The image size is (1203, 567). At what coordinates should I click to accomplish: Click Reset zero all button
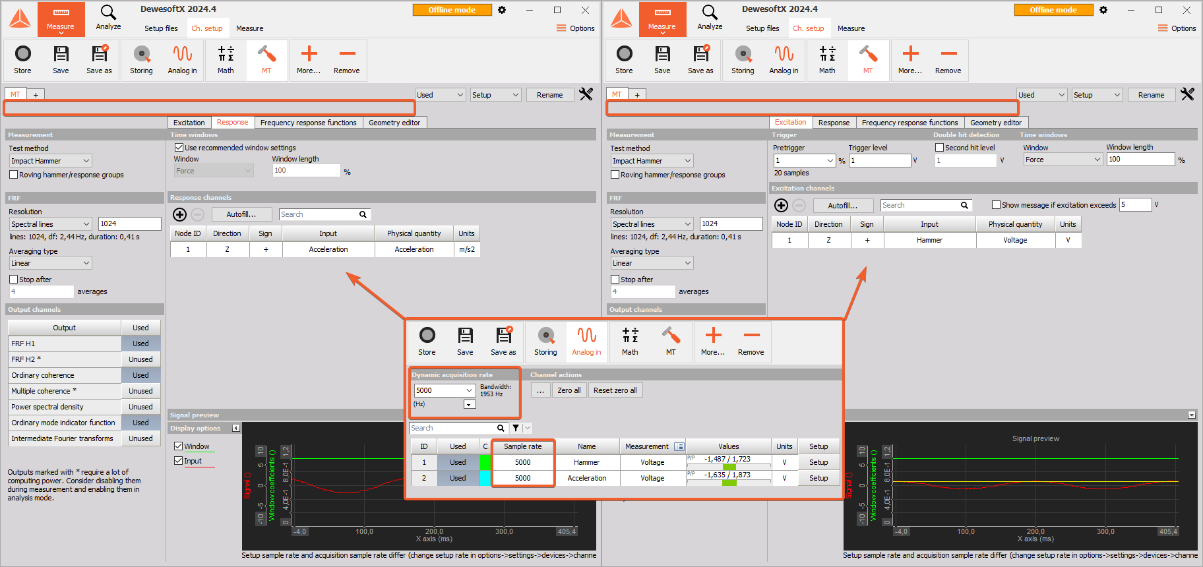point(615,390)
